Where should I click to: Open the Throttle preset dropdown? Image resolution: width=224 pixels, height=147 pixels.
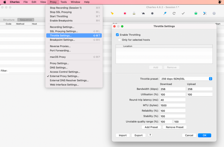pyautogui.click(x=186, y=79)
